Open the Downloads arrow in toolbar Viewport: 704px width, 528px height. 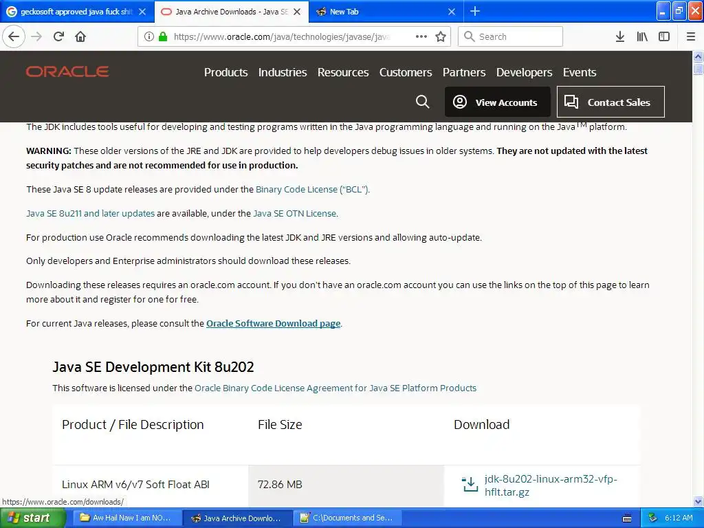(620, 36)
